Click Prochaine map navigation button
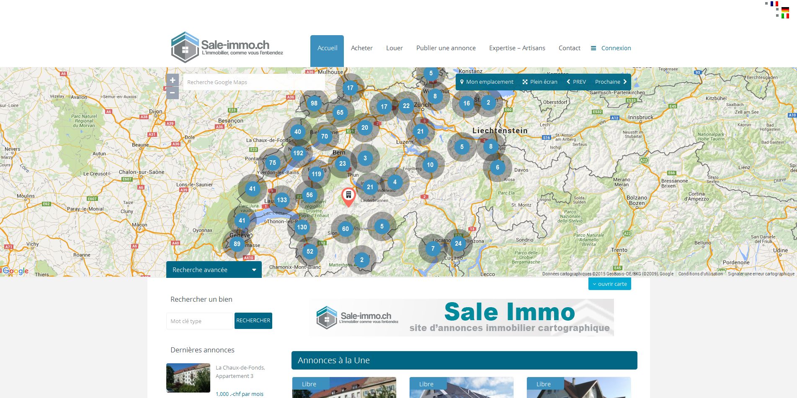The height and width of the screenshot is (398, 797). tap(611, 82)
